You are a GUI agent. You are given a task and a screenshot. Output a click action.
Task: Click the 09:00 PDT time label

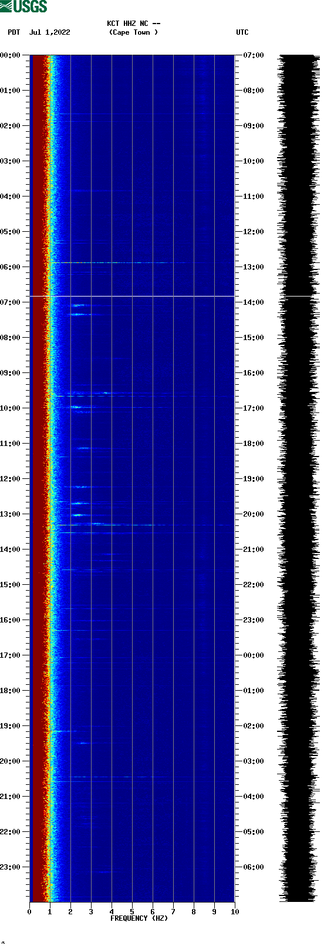pyautogui.click(x=10, y=373)
